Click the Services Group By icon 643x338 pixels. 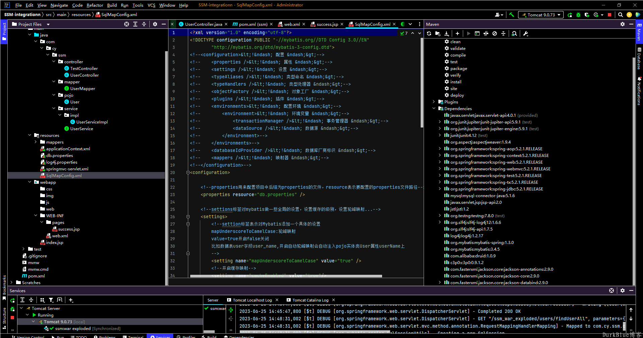click(x=42, y=300)
